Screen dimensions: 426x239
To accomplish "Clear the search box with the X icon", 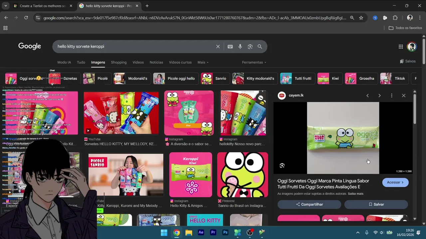I will [x=218, y=46].
